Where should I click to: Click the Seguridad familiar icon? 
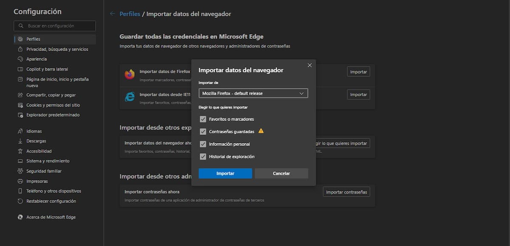click(20, 171)
